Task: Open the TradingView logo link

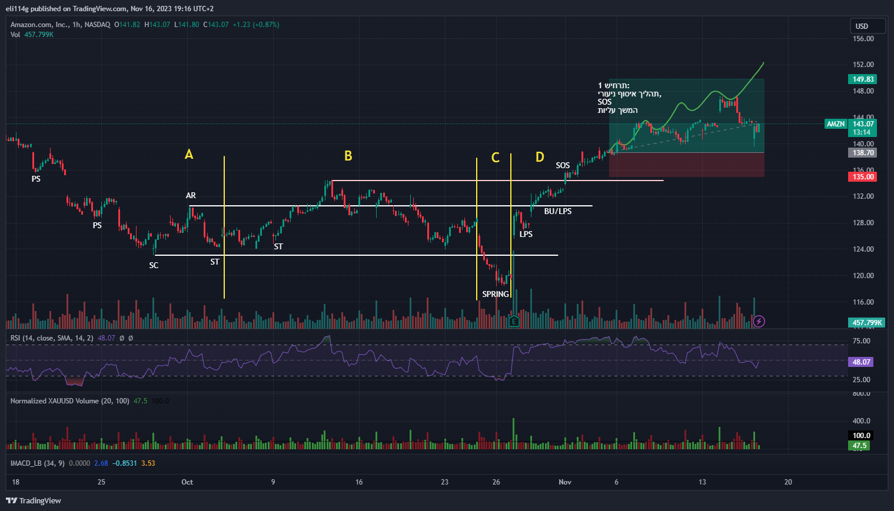Action: pyautogui.click(x=34, y=500)
